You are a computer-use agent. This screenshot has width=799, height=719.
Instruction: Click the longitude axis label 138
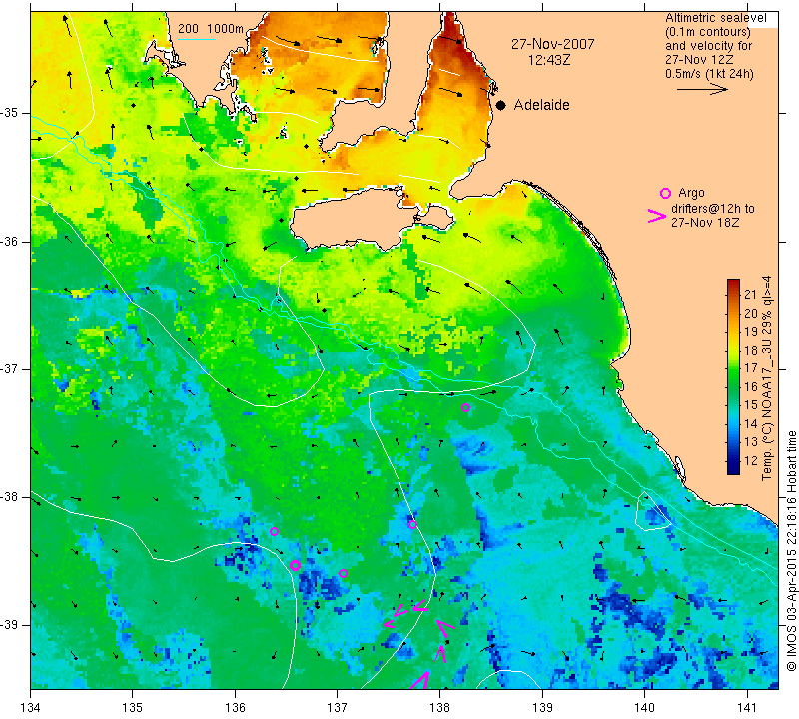click(439, 708)
